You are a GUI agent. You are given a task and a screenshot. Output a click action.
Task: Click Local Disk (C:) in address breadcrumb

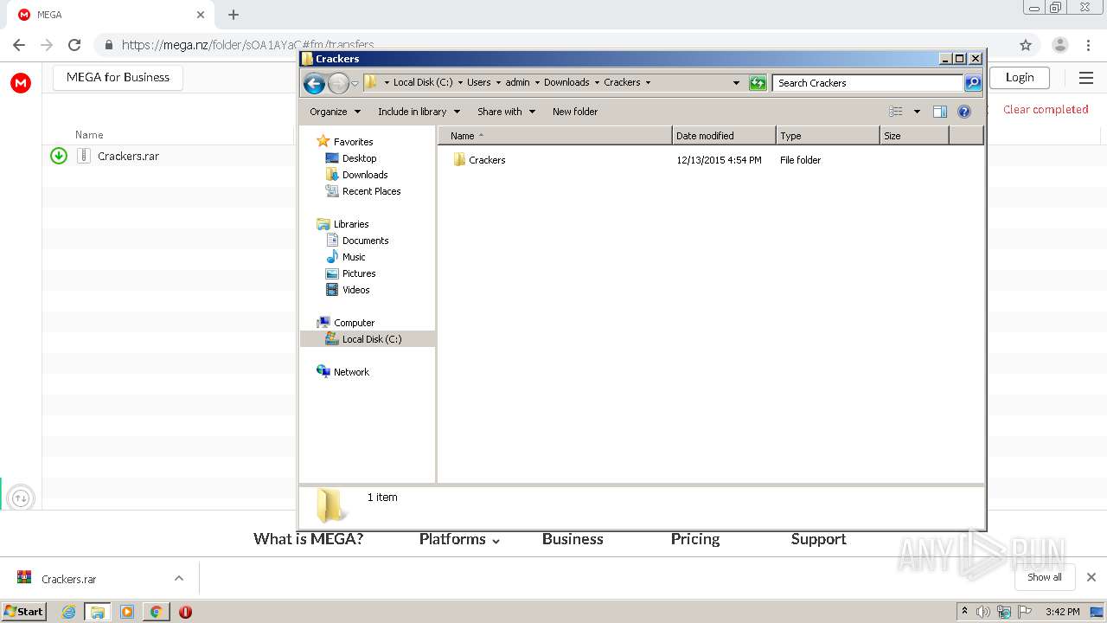coord(423,83)
